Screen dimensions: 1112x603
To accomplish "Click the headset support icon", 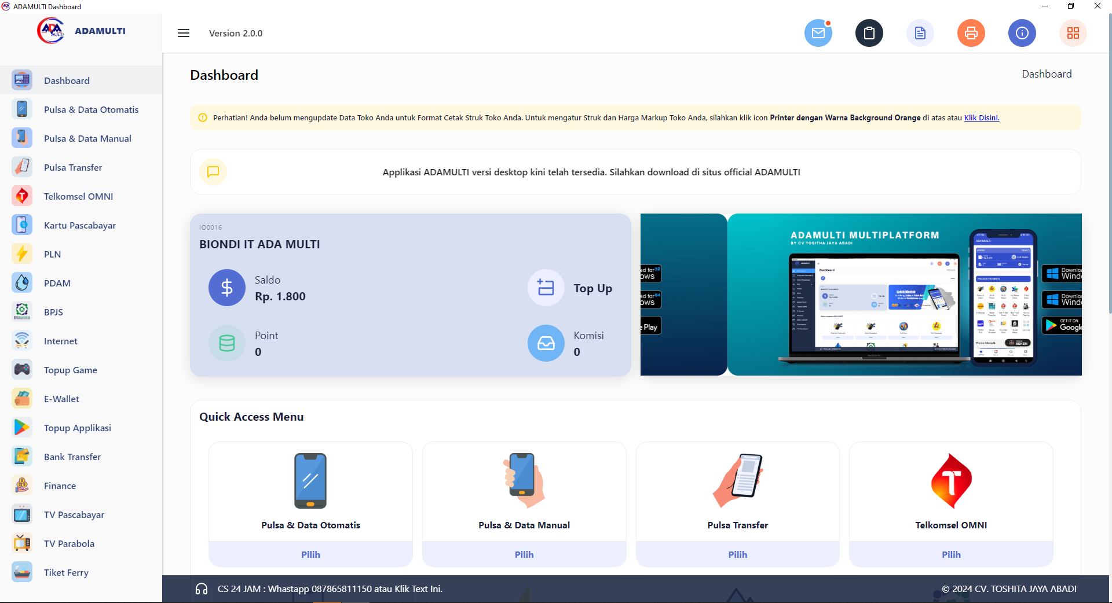I will pyautogui.click(x=202, y=589).
